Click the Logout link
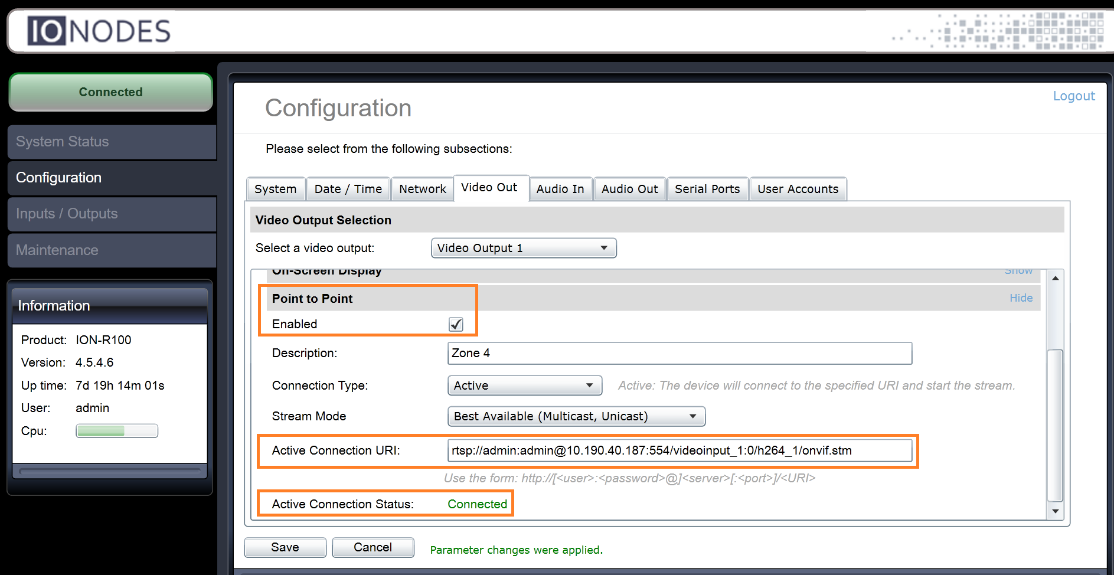 coord(1073,96)
